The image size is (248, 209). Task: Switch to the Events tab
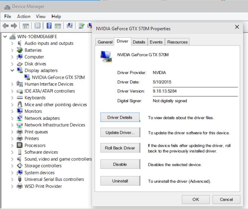[156, 42]
